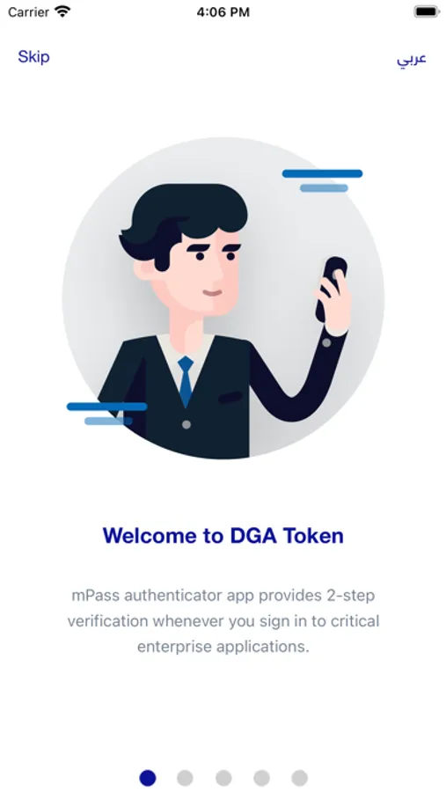Tap the blue lines at illustration bottom left
Viewport: 446px width, 792px height.
106,414
